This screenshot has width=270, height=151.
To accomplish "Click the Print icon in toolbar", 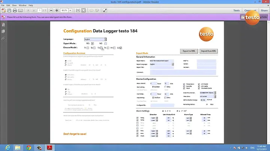I will [14, 10].
